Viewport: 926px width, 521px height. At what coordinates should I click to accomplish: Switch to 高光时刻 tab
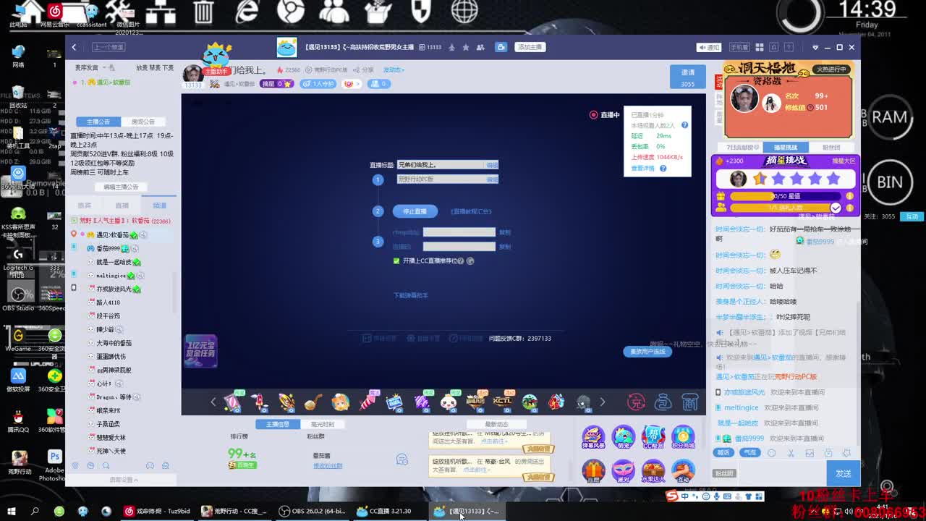pos(323,424)
